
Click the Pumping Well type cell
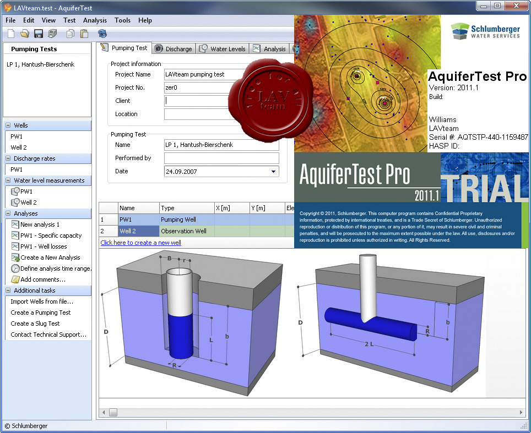(187, 220)
